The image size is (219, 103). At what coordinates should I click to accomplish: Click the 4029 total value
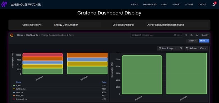104,92
